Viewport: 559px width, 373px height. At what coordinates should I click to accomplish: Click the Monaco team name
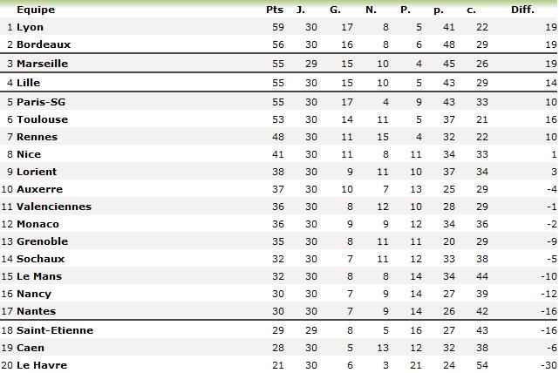37,224
